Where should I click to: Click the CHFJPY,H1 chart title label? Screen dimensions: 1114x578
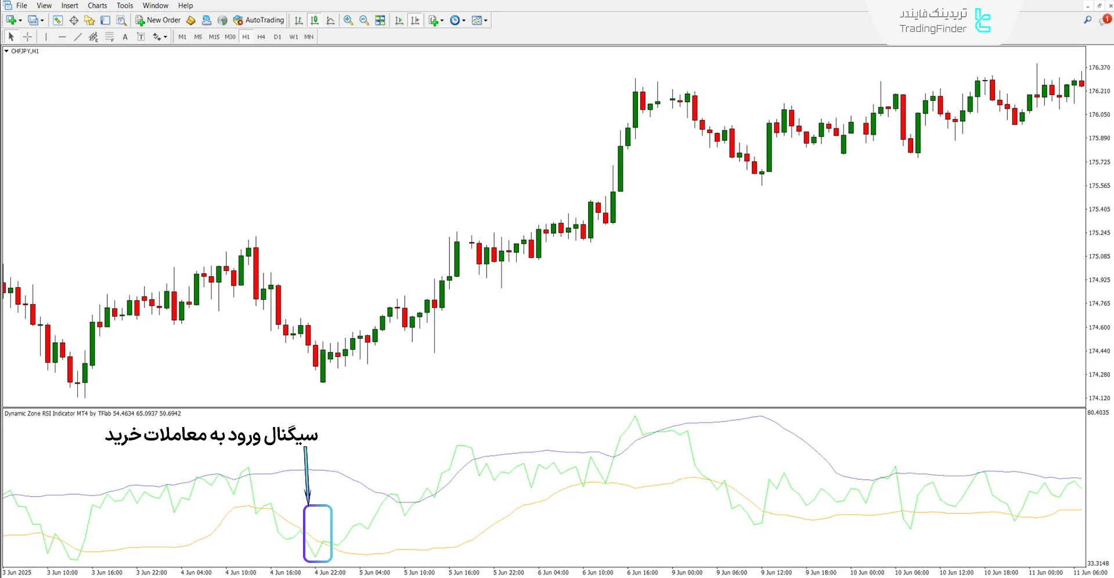tap(24, 50)
